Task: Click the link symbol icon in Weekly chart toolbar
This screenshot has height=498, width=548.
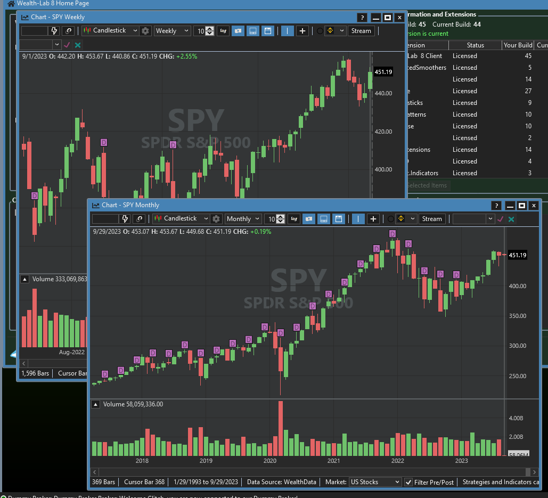Action: click(68, 31)
